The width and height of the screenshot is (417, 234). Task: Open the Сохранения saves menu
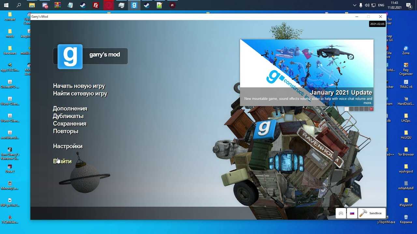tap(70, 123)
